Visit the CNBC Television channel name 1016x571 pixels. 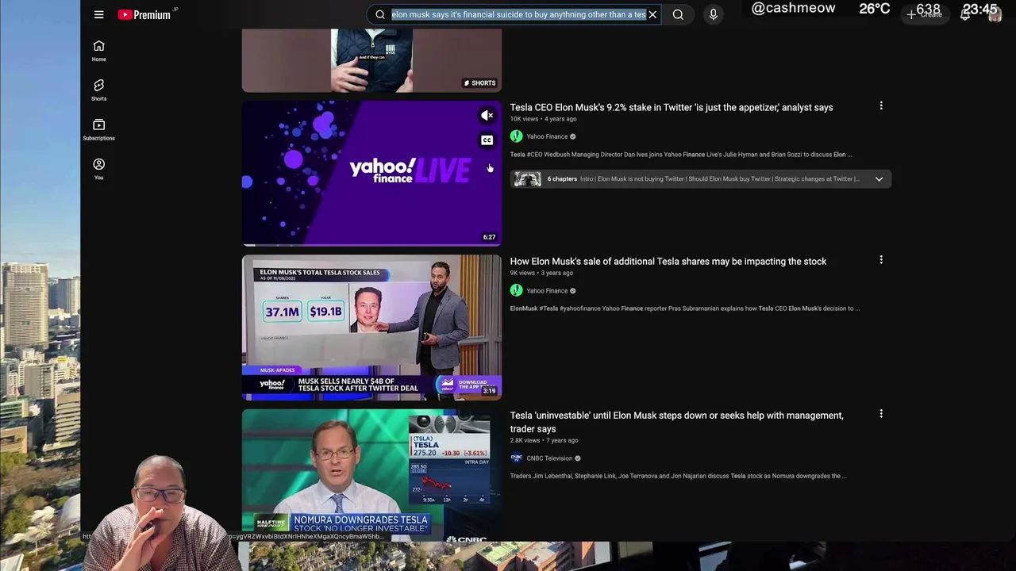click(549, 458)
